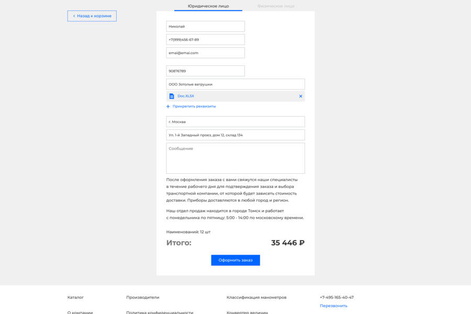Open Политика конфиденциальности link
Viewport: 471px width, 314px height.
pyautogui.click(x=161, y=313)
